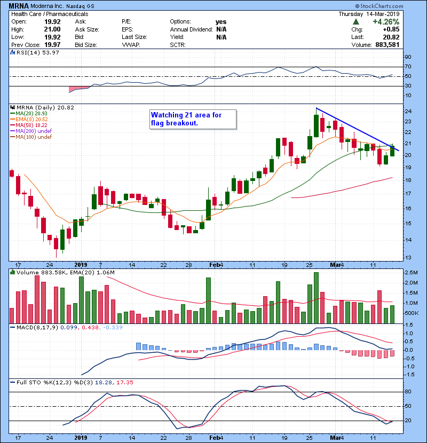Click the RSI(14) 53.97 label

point(38,52)
